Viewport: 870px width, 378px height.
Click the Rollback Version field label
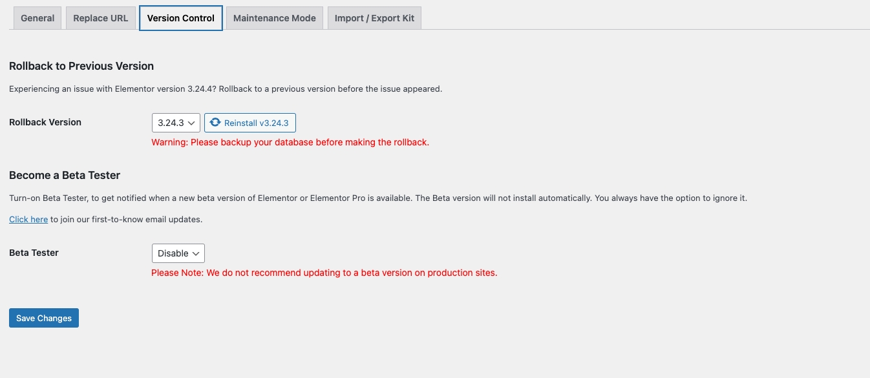(x=45, y=122)
